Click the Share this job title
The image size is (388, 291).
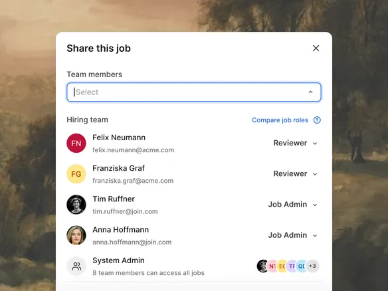(98, 48)
